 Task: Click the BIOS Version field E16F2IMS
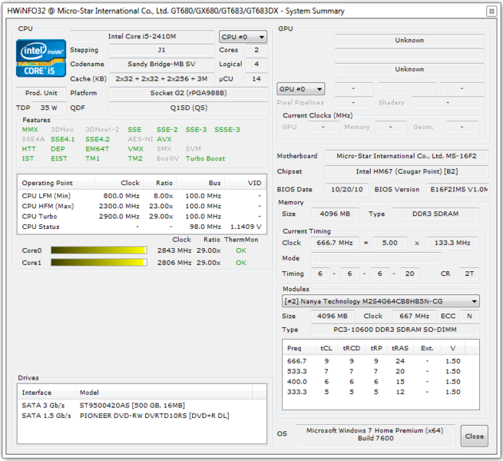[458, 190]
